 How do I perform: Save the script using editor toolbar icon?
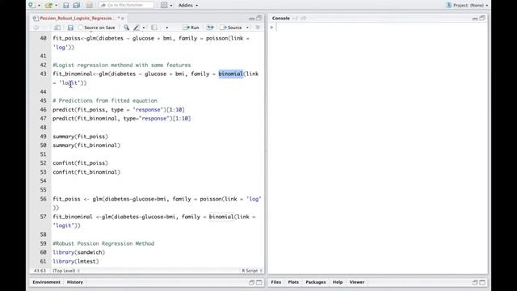pyautogui.click(x=70, y=27)
